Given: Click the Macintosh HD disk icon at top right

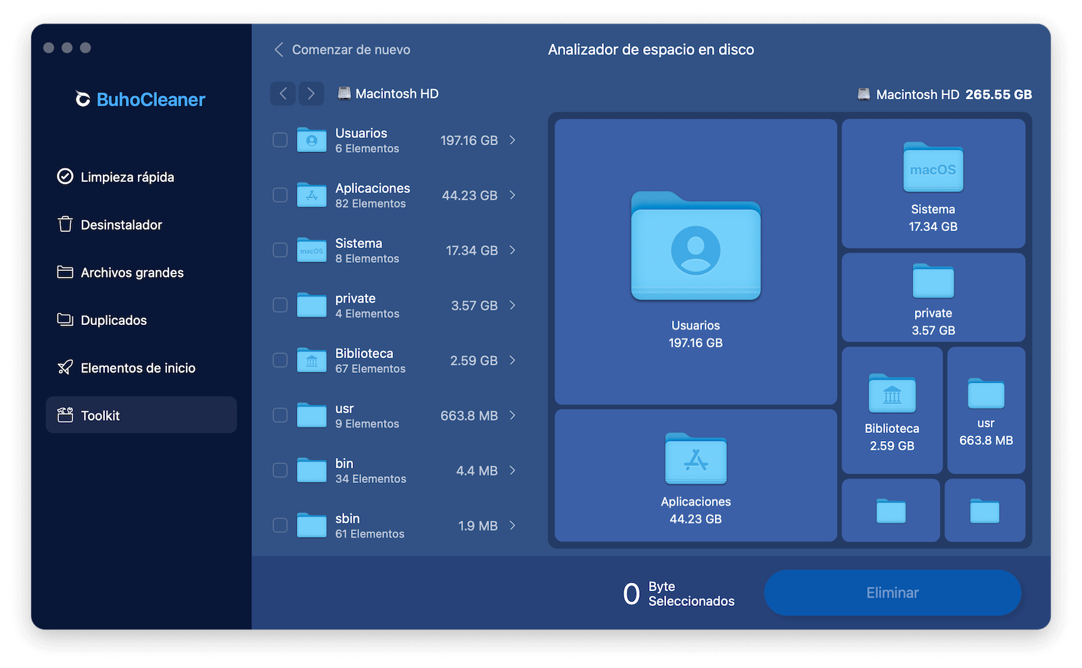Looking at the screenshot, I should click(864, 95).
